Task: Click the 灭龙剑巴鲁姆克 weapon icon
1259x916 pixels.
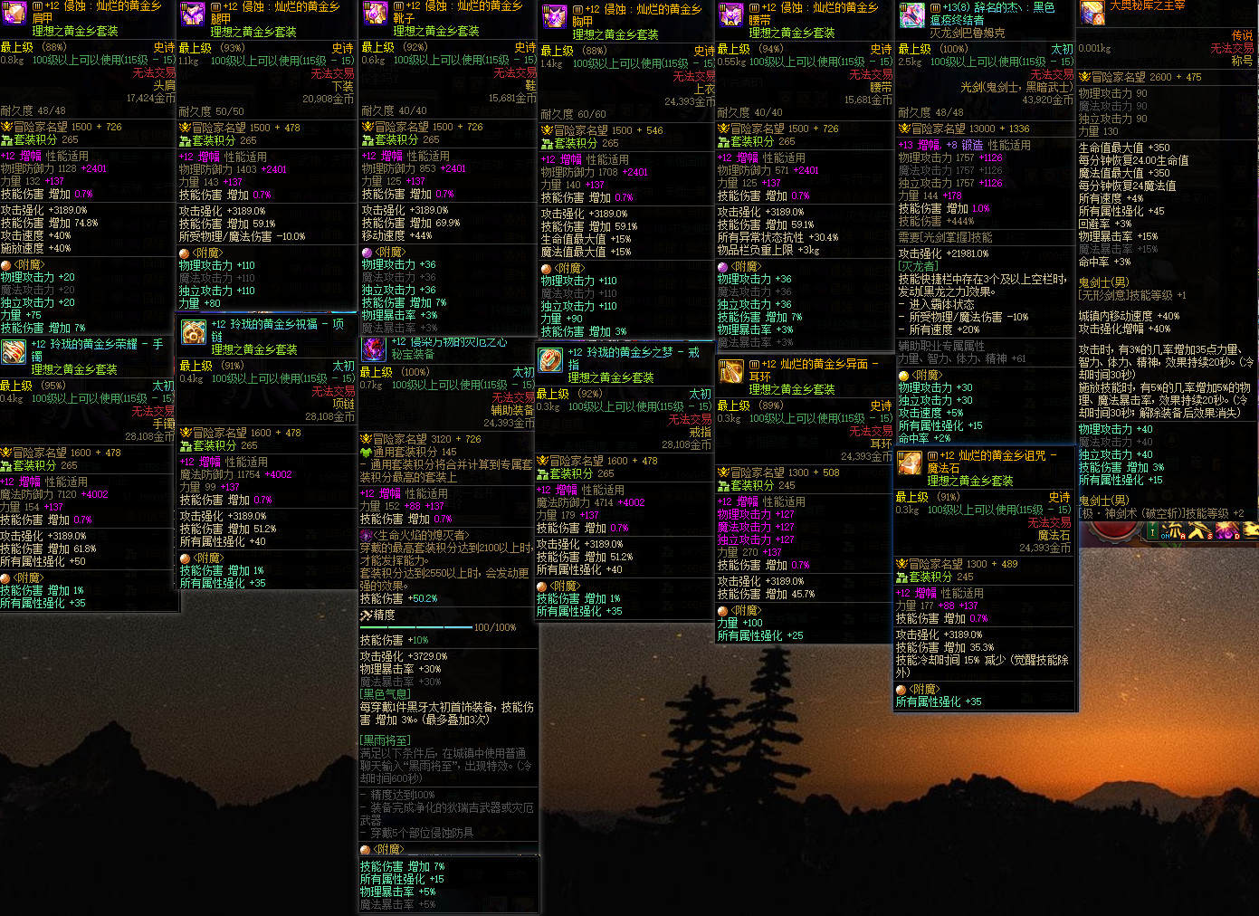Action: click(911, 15)
